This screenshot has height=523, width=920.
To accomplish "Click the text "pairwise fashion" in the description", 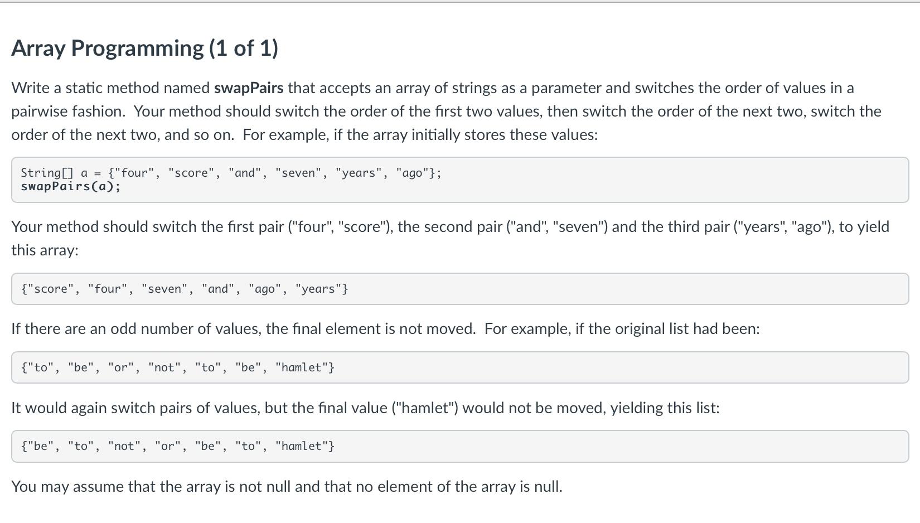I will coord(69,112).
